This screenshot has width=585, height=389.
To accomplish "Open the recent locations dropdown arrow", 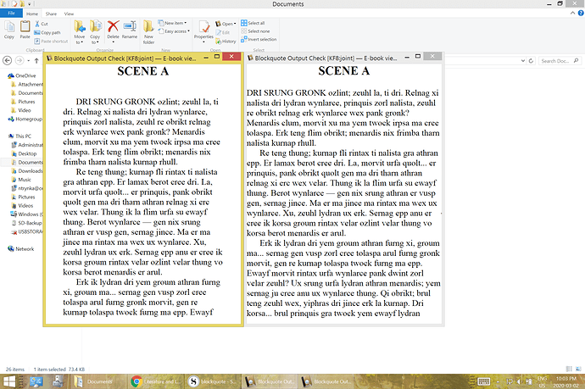I will point(28,60).
